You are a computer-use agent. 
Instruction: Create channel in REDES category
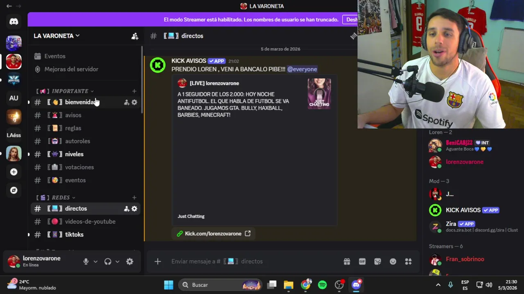pos(134,198)
